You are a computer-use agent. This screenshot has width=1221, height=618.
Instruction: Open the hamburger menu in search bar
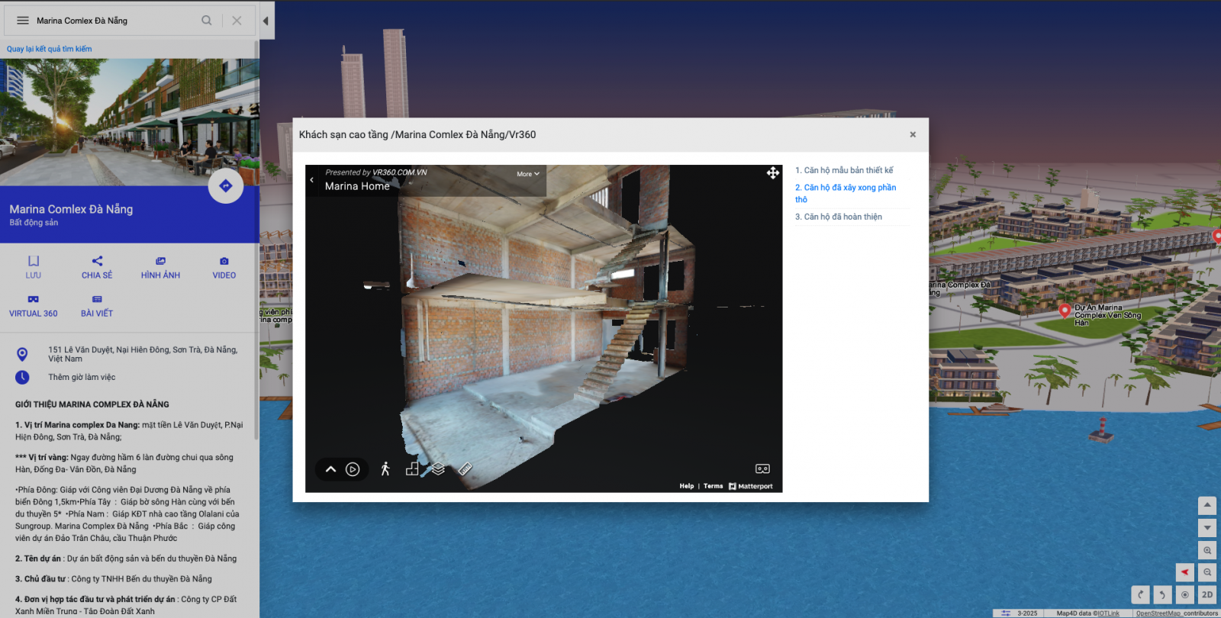coord(23,21)
